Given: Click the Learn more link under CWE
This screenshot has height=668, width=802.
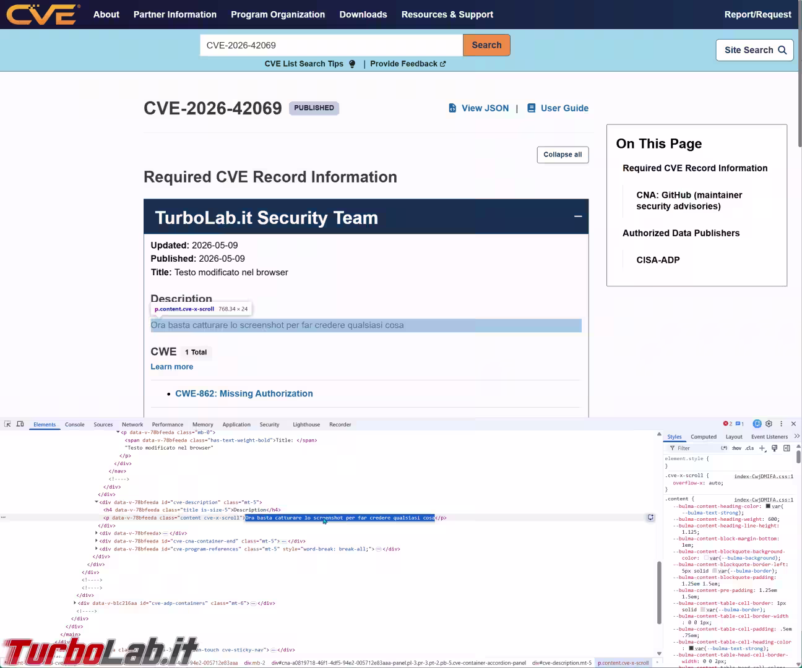Looking at the screenshot, I should pyautogui.click(x=172, y=367).
